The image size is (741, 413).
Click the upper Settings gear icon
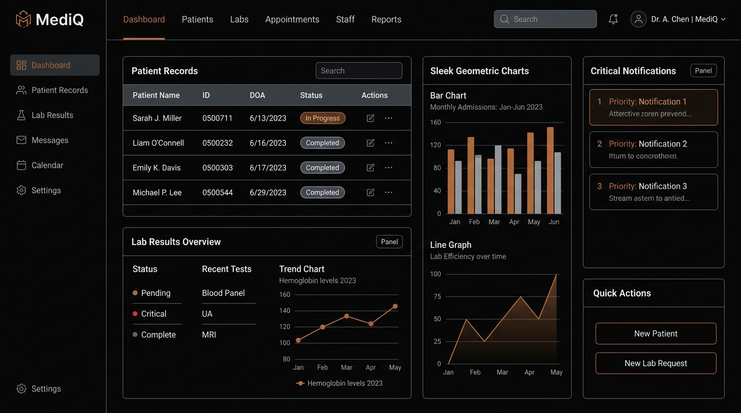click(x=22, y=190)
